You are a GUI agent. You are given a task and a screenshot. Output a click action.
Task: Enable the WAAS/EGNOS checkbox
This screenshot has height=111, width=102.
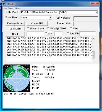click(x=48, y=29)
